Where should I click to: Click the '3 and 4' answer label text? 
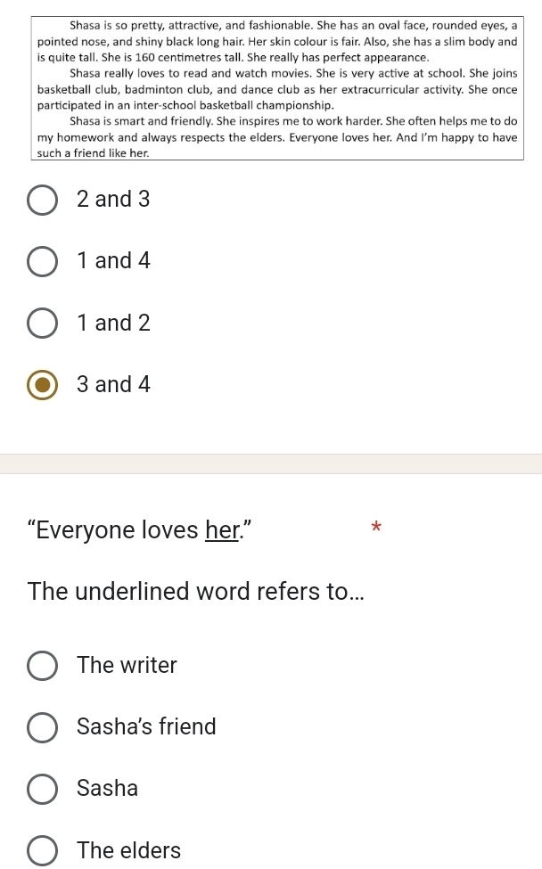tap(113, 384)
